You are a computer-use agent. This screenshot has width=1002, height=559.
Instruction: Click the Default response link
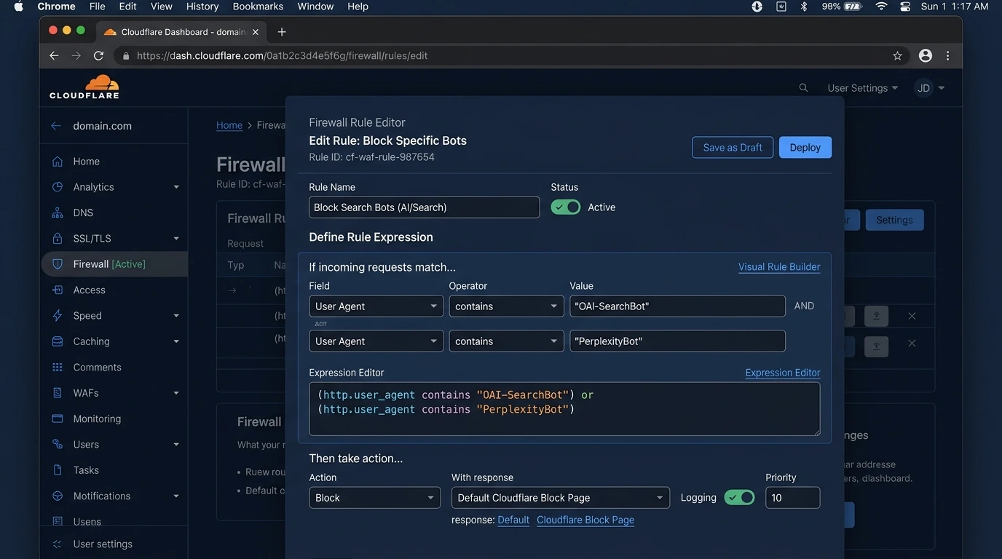(513, 520)
